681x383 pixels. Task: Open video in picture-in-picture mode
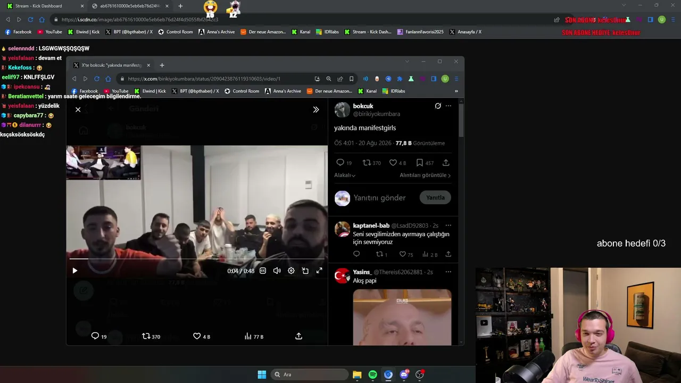coord(305,271)
